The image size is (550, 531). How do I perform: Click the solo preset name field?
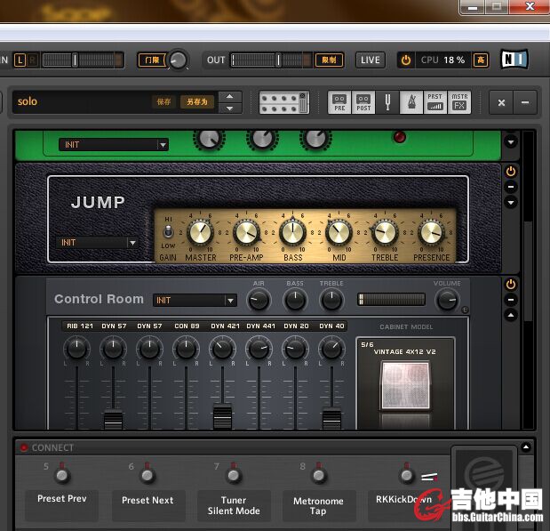82,102
